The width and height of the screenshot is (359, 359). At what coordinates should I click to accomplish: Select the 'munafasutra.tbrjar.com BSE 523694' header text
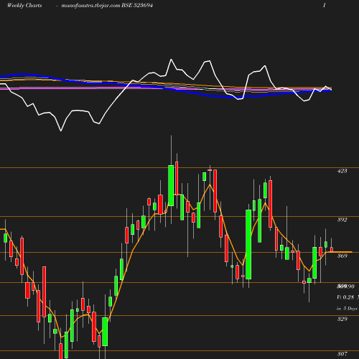tap(107, 5)
